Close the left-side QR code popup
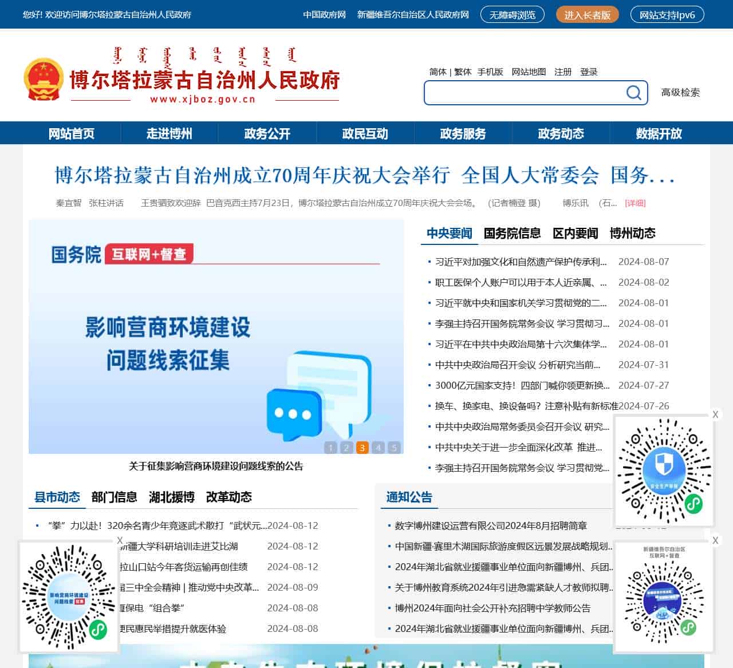 click(x=120, y=540)
